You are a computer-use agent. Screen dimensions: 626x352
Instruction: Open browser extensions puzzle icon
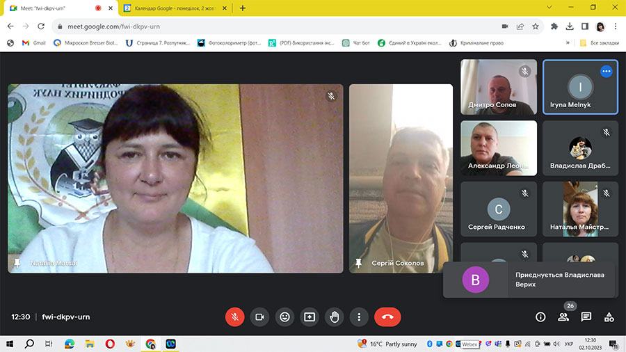[x=554, y=26]
